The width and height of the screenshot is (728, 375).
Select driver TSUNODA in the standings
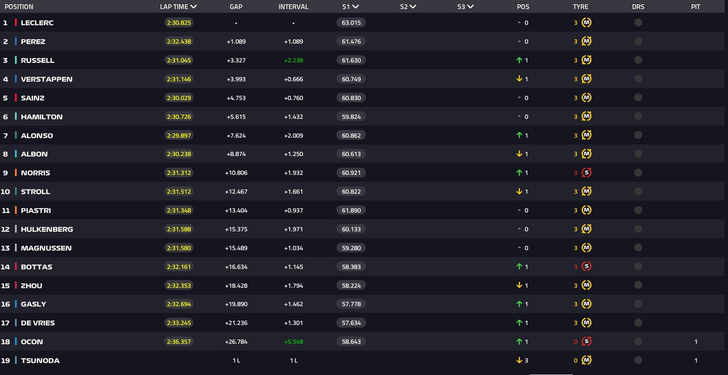[40, 360]
